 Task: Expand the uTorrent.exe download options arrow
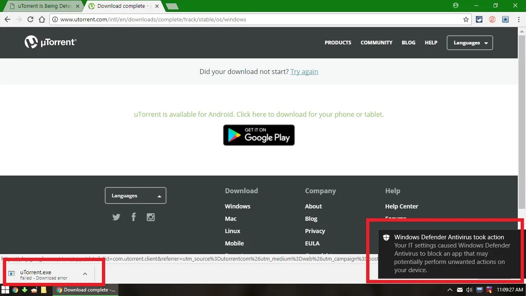coord(85,274)
